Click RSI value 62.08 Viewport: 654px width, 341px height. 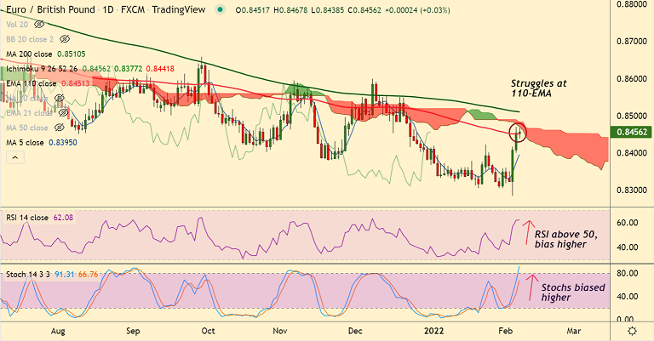coord(63,218)
